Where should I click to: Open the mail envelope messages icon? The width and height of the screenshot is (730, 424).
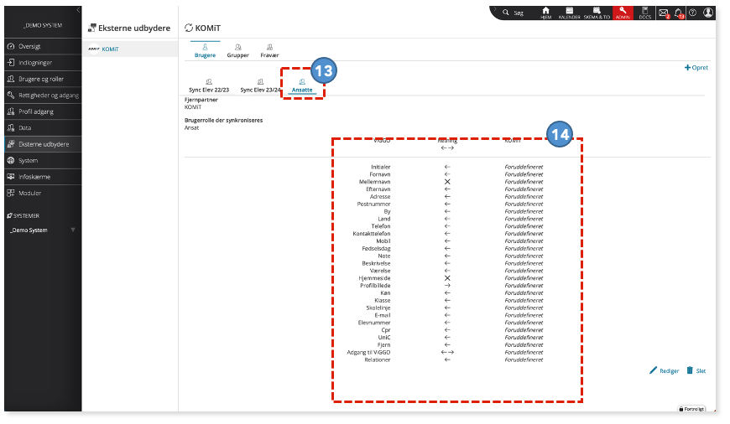pos(664,13)
